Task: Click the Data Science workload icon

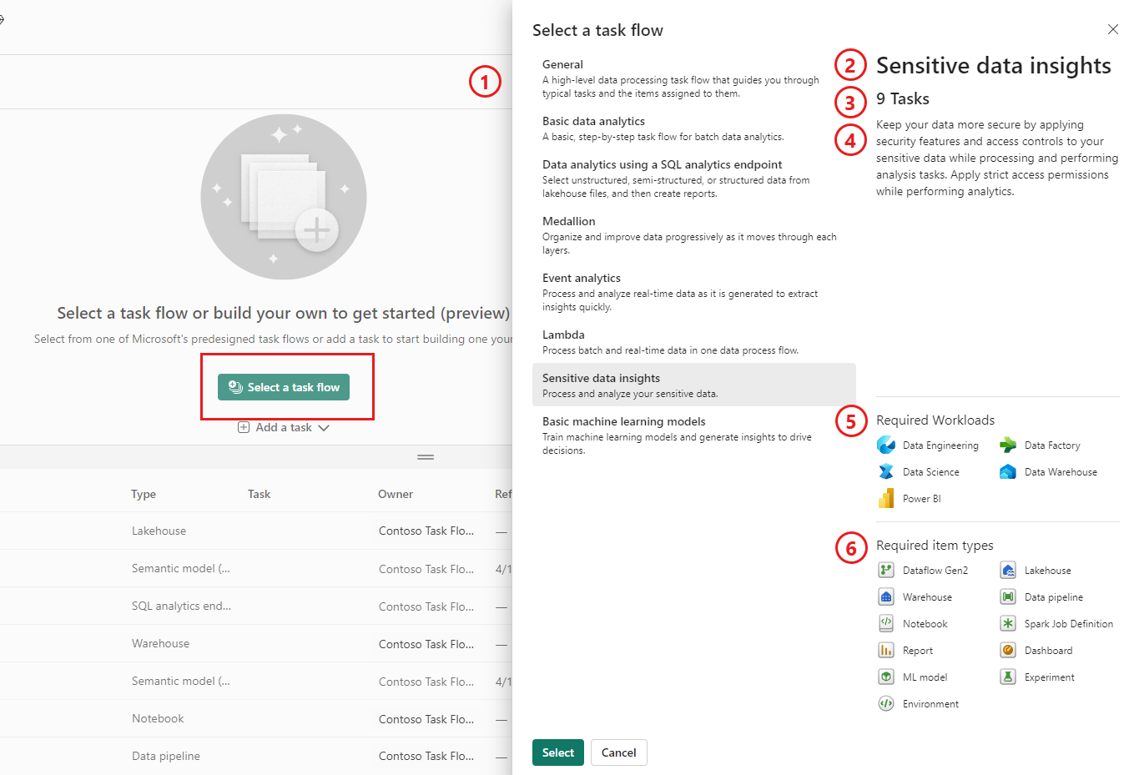Action: pos(886,472)
